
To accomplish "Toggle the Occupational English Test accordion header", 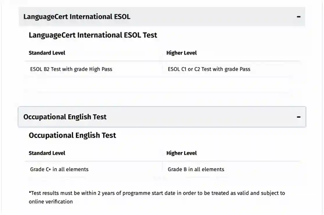I will 65,117.
